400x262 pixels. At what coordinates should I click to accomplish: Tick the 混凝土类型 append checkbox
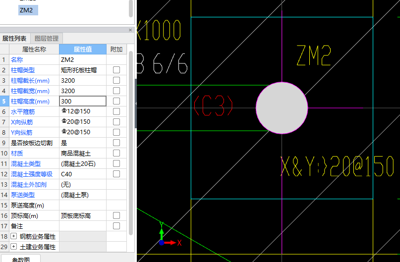click(x=116, y=163)
